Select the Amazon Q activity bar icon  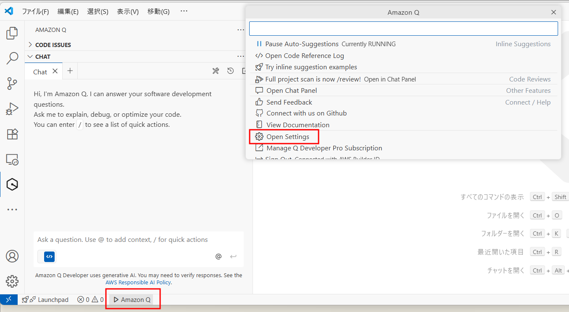click(x=12, y=184)
